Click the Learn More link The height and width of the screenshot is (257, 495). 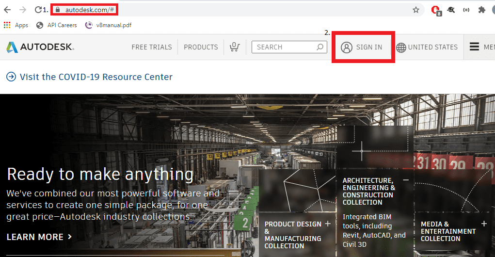[x=39, y=237]
